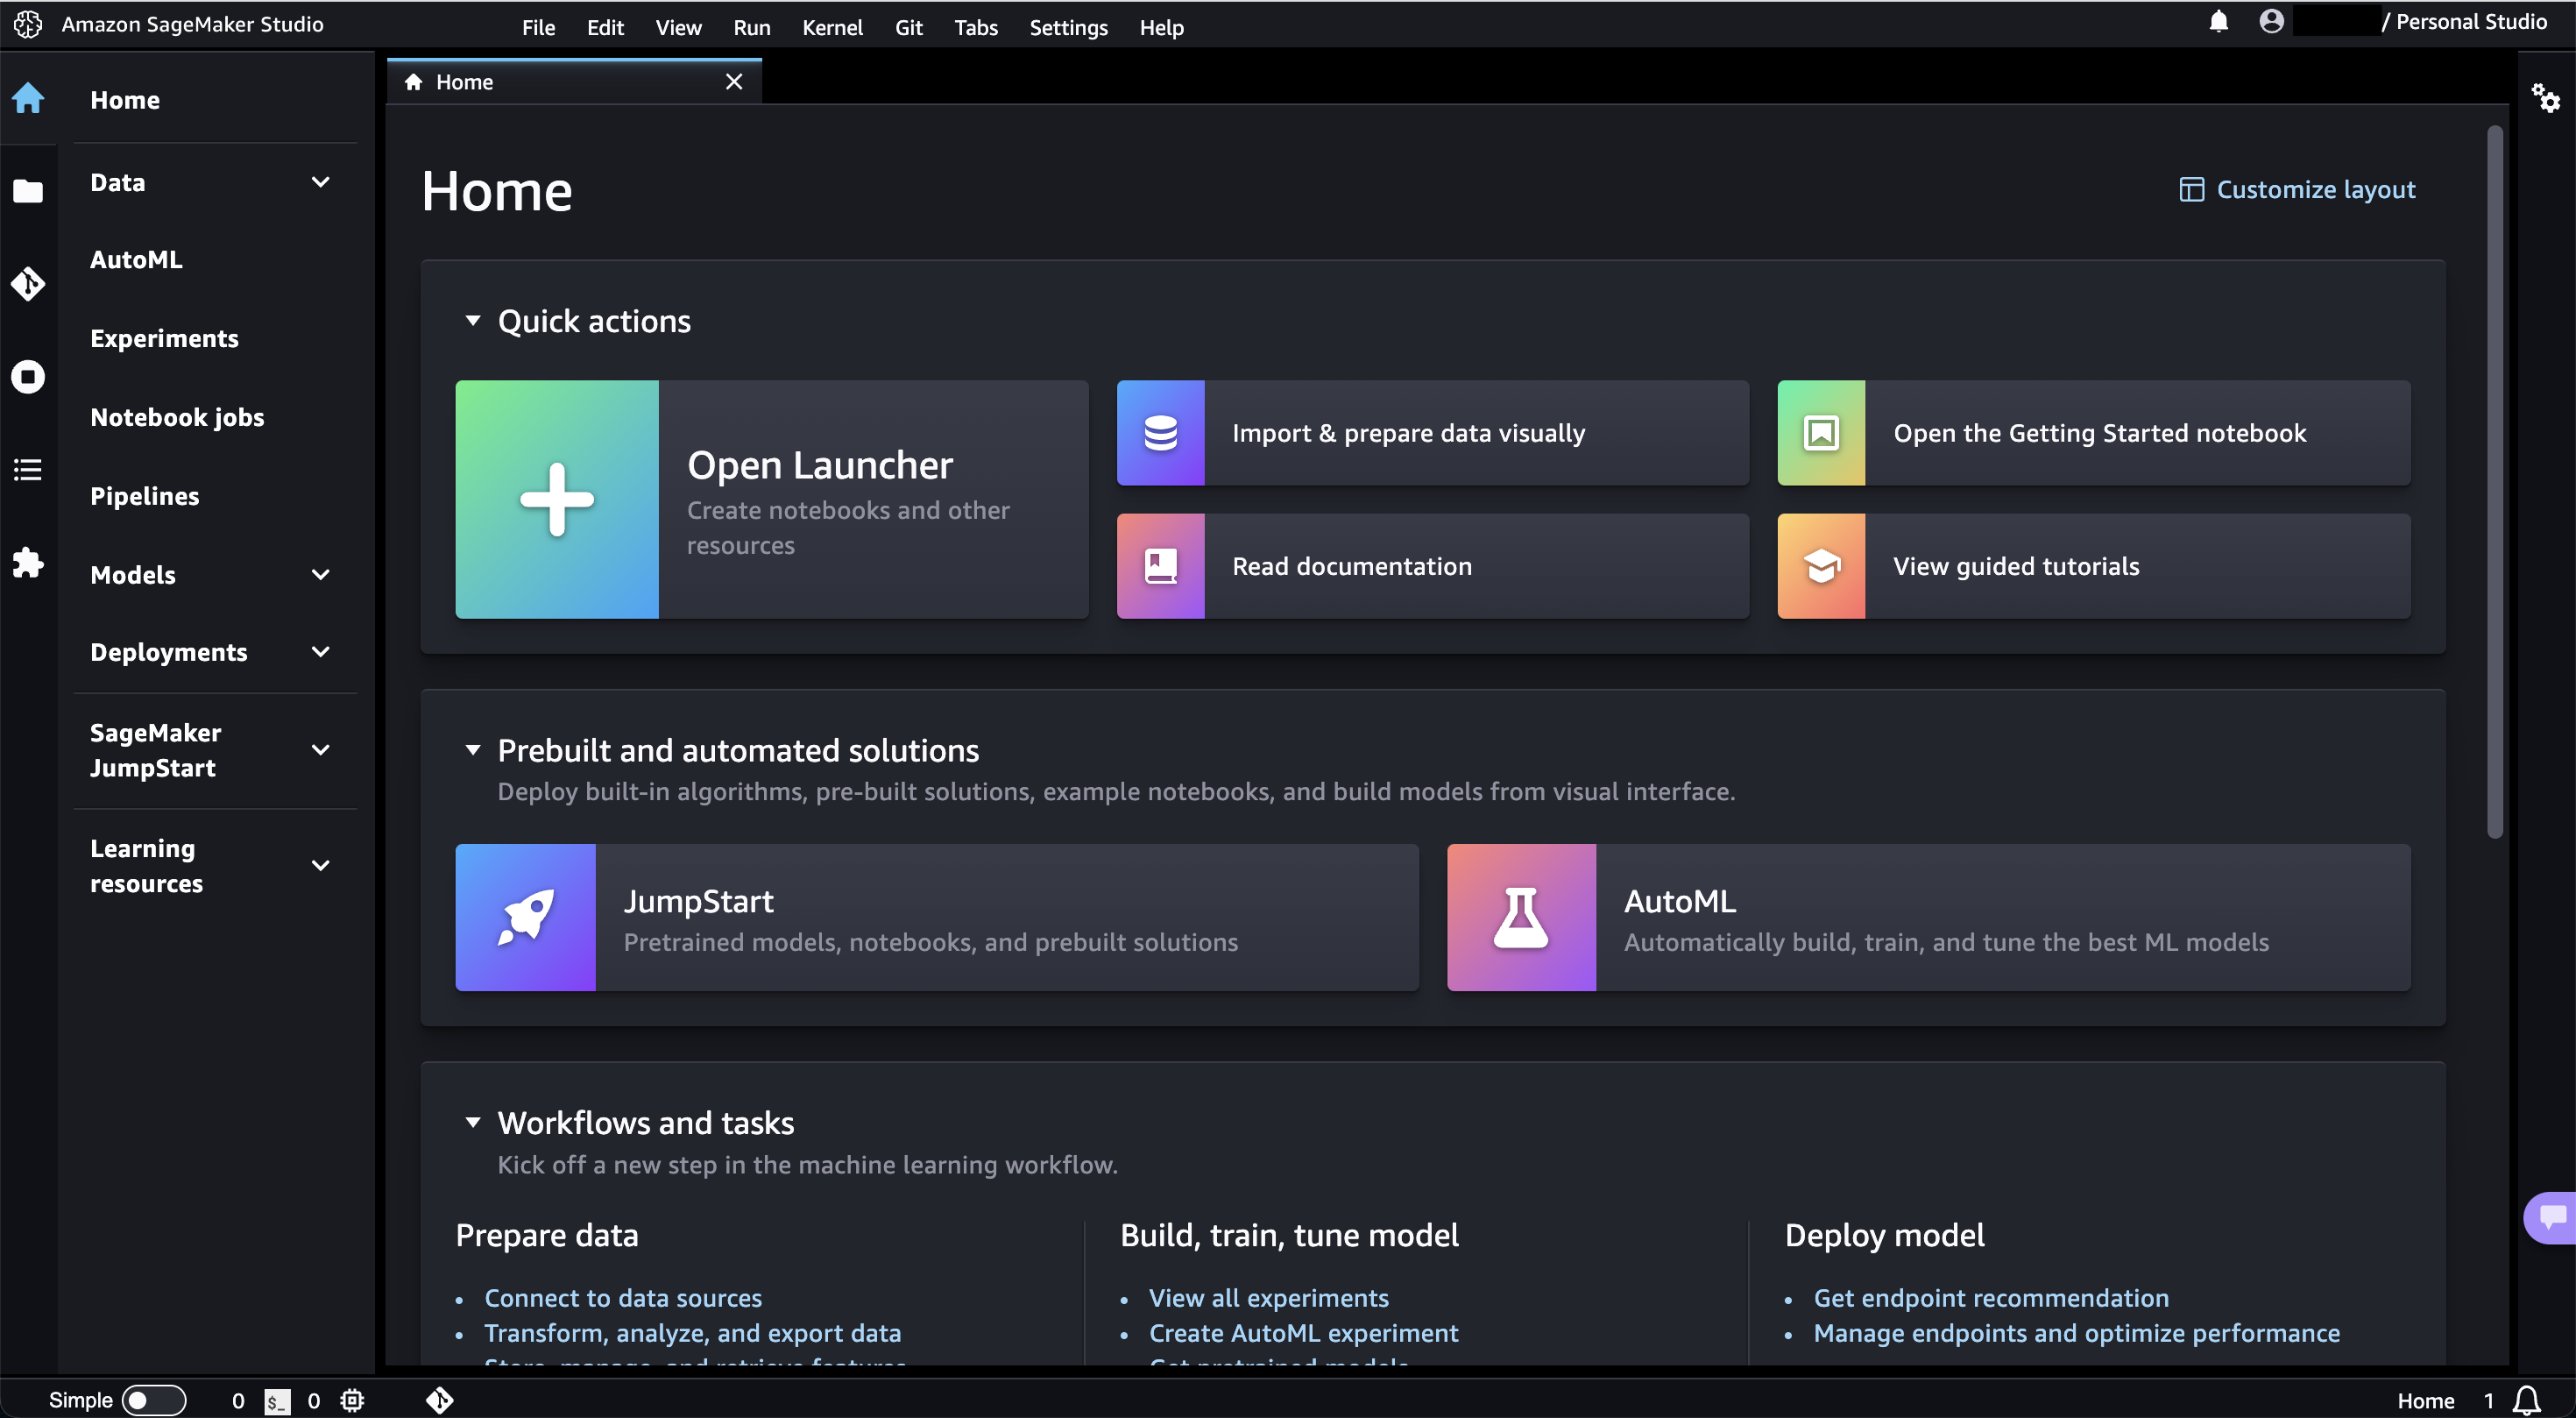2576x1418 pixels.
Task: Expand the SageMaker JumpStart chevron
Action: [x=320, y=750]
